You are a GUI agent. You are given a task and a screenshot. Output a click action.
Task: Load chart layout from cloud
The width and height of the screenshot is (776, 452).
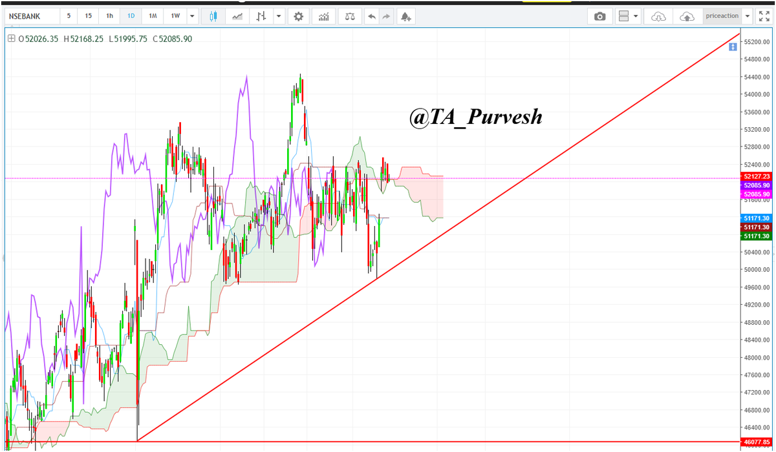658,16
